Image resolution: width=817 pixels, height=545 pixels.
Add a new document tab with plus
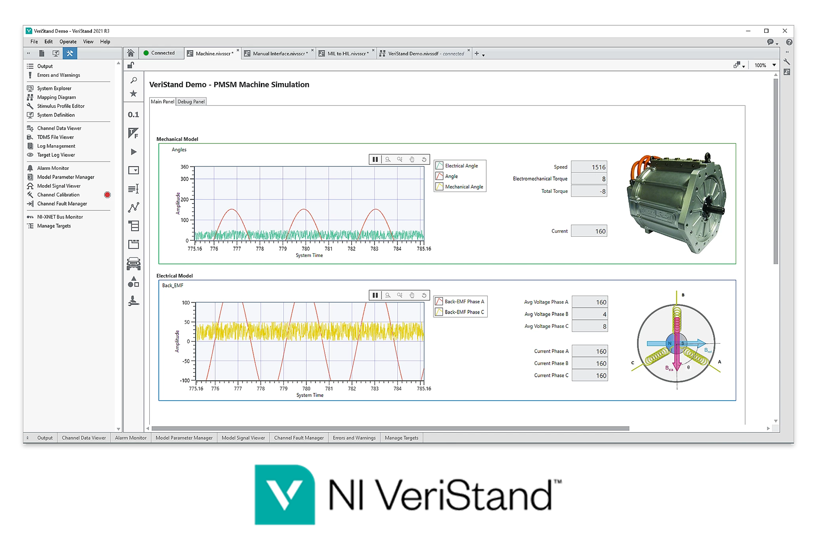pos(477,53)
